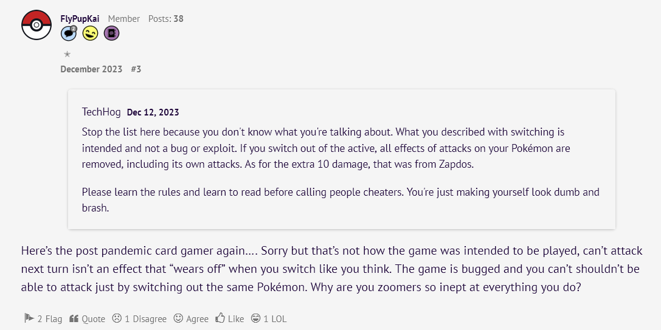Click the purple badge icon

112,33
